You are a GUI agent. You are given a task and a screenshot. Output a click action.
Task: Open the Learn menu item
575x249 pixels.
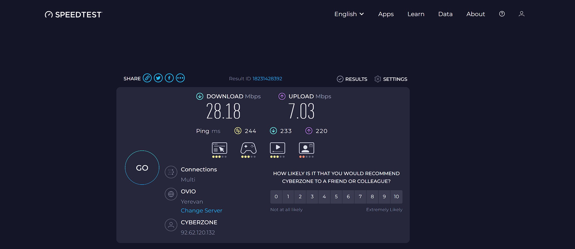(416, 14)
